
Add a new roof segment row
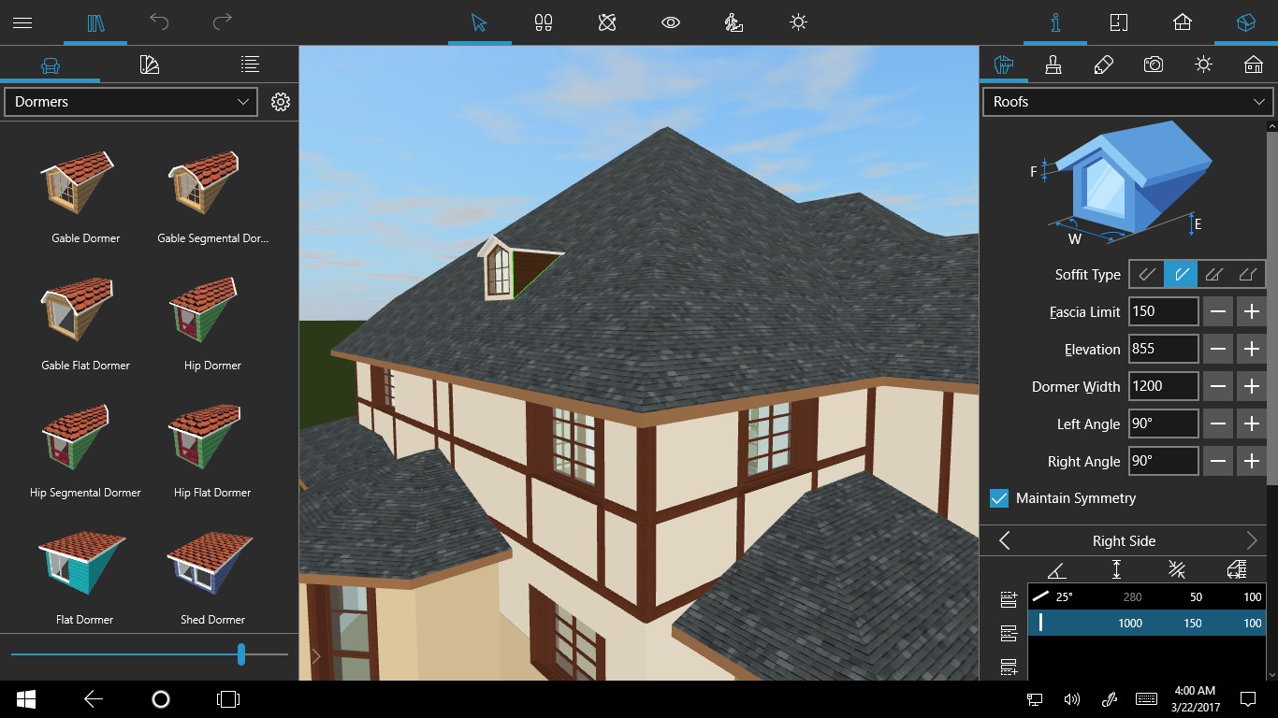(x=1008, y=599)
